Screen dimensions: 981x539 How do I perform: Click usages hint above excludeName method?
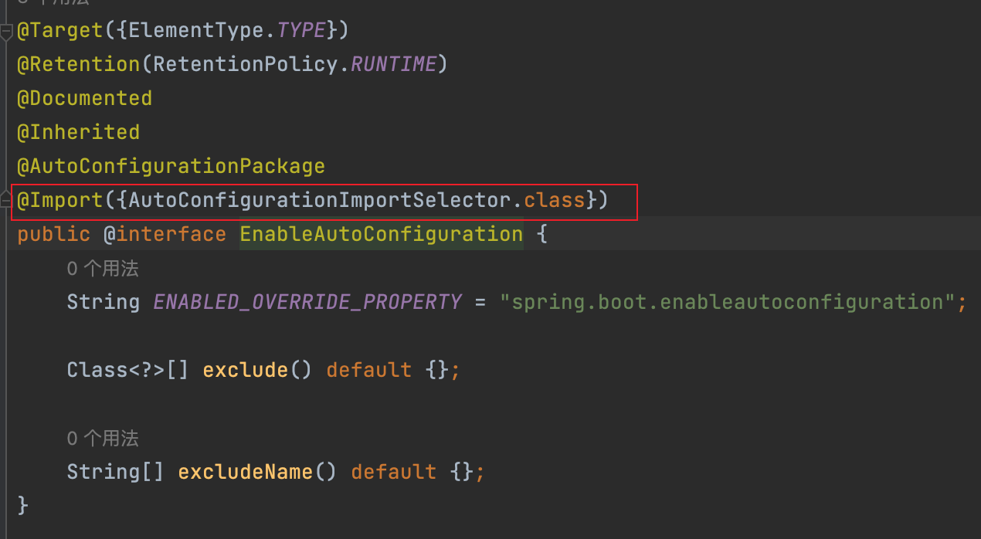(x=103, y=439)
